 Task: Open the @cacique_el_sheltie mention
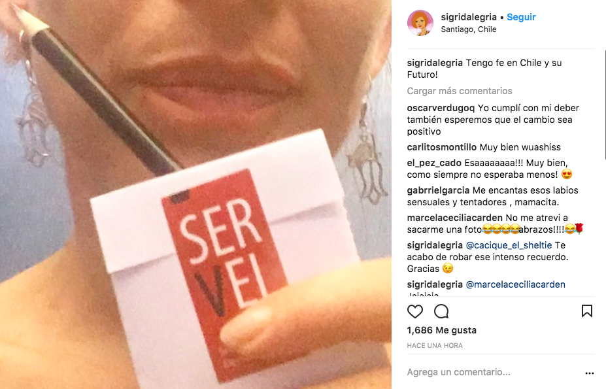pos(509,245)
